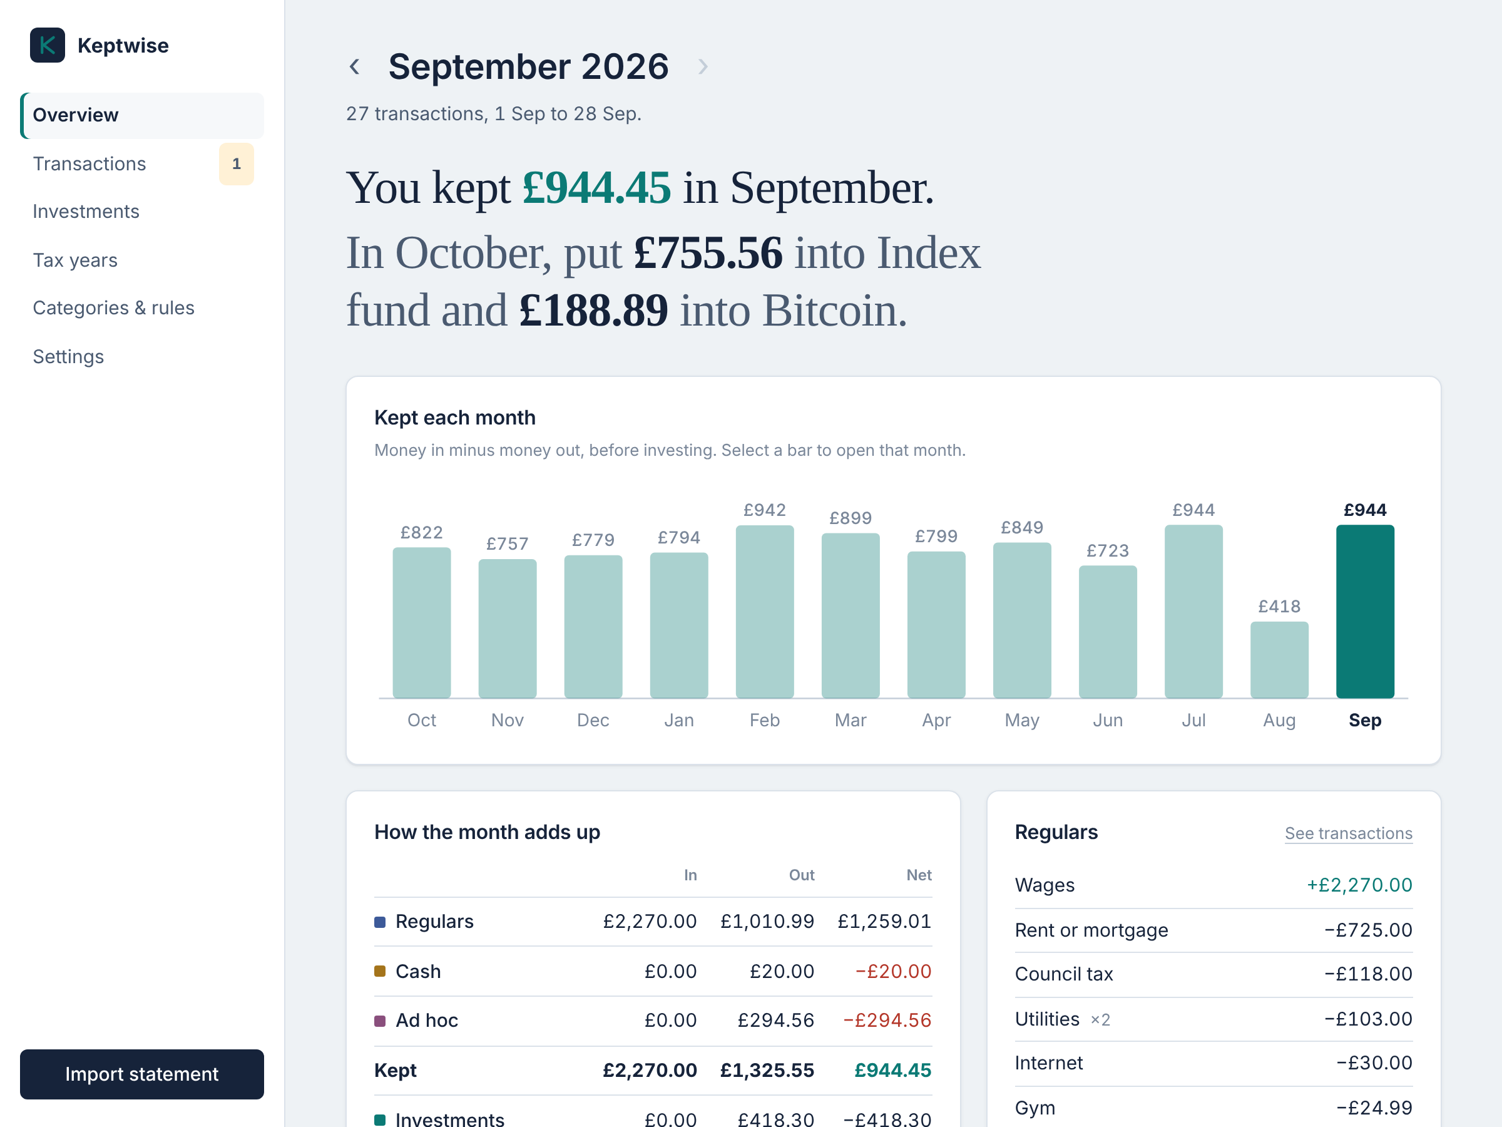This screenshot has height=1127, width=1502.
Task: Click the £188.89 Bitcoin amount
Action: pos(593,311)
